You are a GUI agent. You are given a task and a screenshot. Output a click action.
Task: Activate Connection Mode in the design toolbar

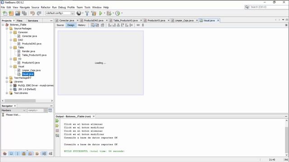pos(98,25)
